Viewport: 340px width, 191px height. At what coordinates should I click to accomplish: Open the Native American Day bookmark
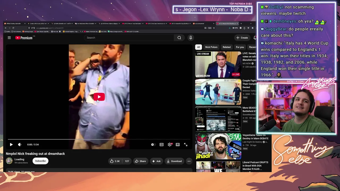(90, 32)
